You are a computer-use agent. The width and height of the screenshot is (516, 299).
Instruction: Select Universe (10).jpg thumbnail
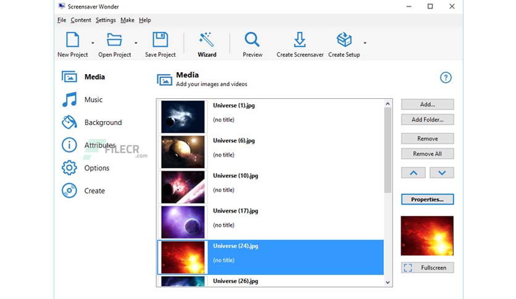(x=183, y=187)
